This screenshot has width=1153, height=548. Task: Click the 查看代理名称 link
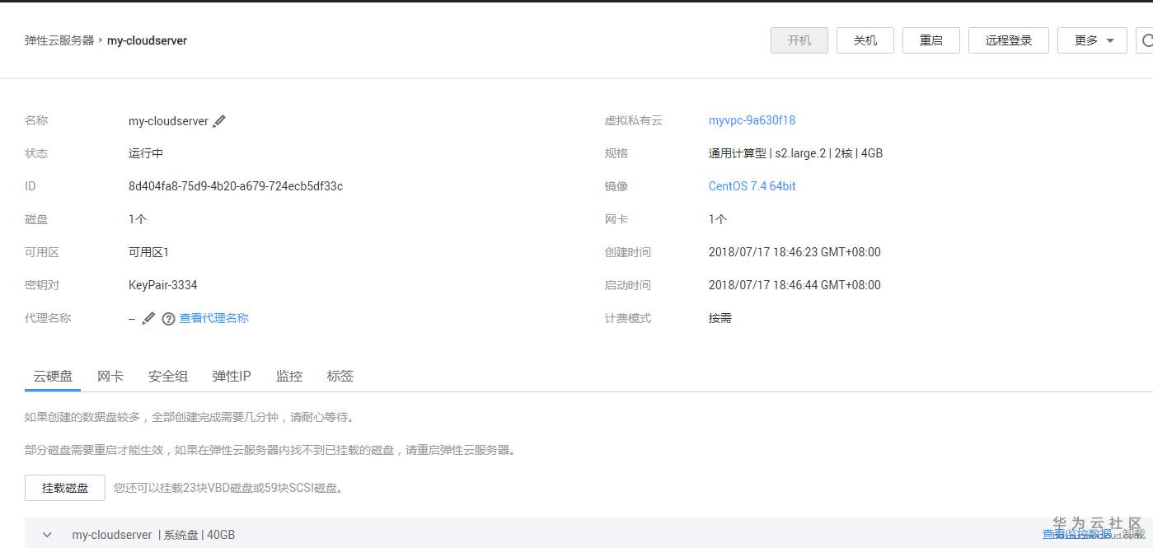[213, 318]
